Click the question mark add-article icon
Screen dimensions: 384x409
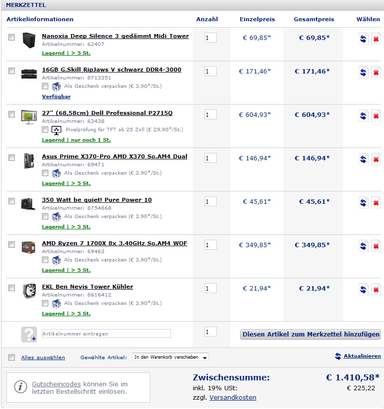pos(29,335)
